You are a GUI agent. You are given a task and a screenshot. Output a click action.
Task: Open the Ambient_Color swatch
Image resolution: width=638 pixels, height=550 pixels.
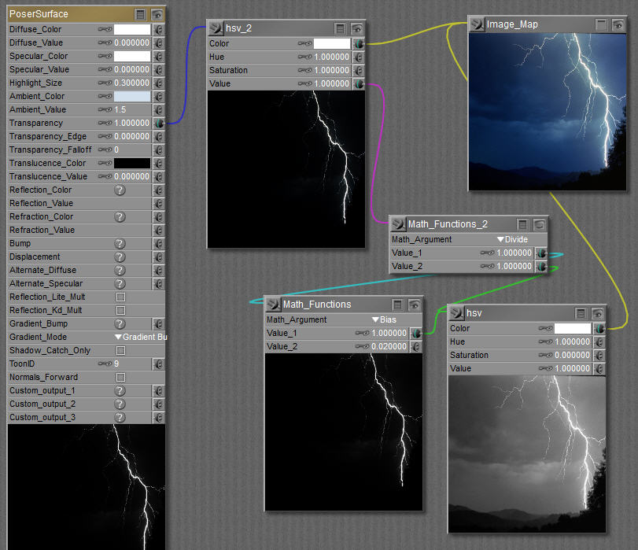pos(132,97)
